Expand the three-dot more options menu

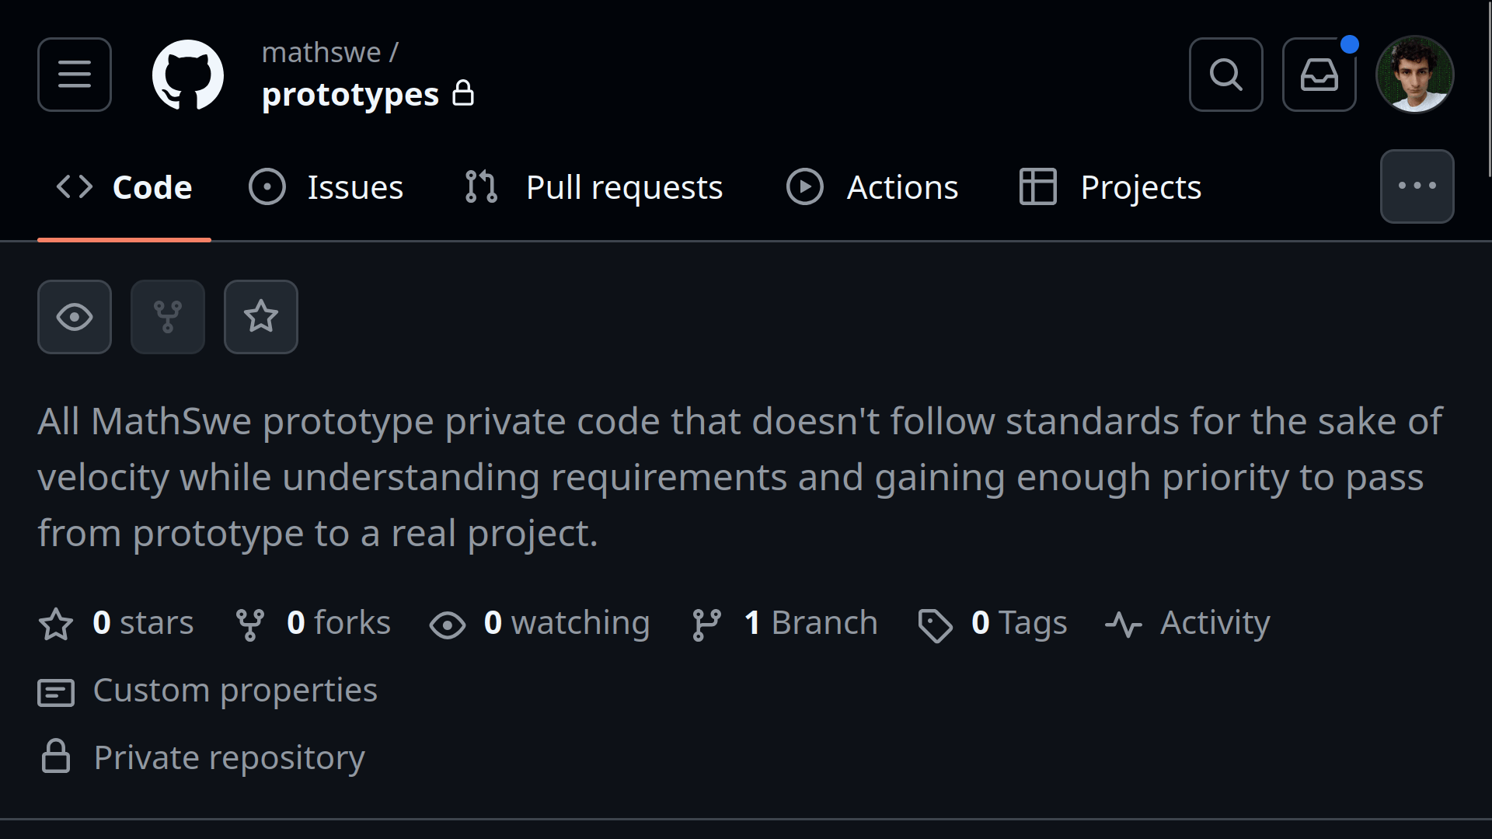1417,186
